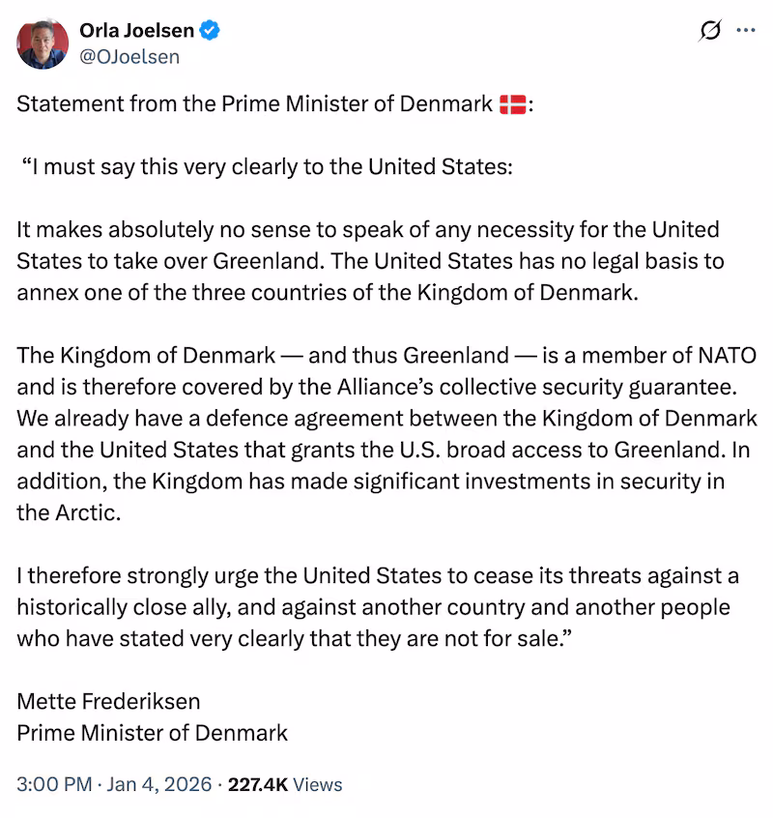Click the Grok icon near top right
The width and height of the screenshot is (773, 818).
point(709,31)
